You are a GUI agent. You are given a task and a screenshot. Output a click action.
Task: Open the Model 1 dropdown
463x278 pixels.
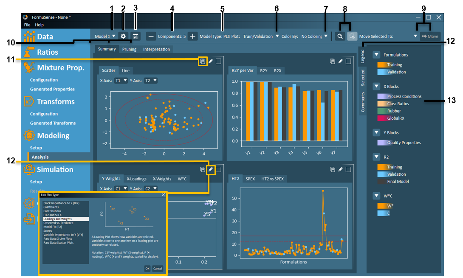(x=105, y=37)
